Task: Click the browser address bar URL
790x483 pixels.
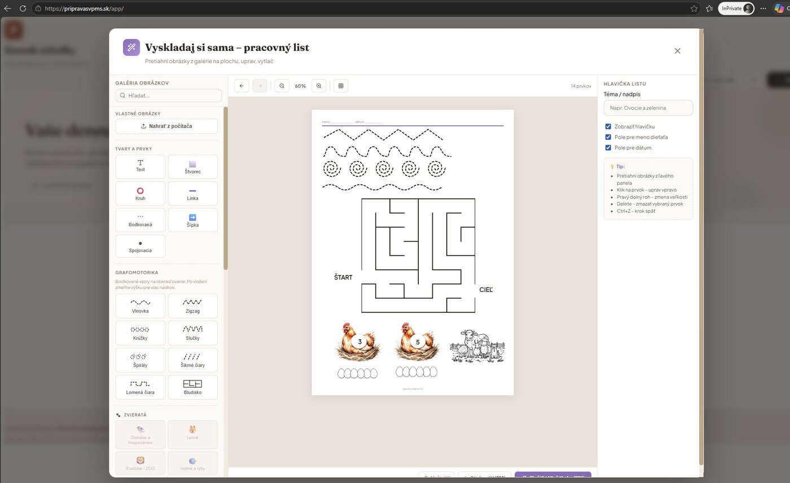Action: [x=84, y=8]
